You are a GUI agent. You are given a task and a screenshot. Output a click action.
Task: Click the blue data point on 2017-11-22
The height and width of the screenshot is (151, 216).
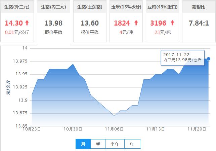pos(208,59)
